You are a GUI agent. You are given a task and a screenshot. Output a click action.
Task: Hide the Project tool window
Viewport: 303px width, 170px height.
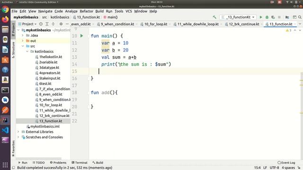point(67,24)
